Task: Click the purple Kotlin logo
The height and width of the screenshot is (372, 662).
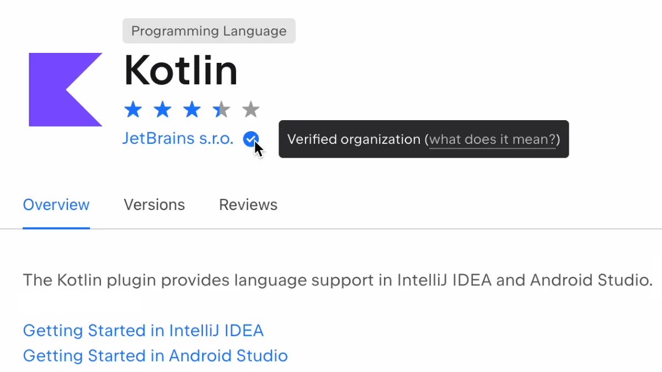Action: click(x=65, y=90)
